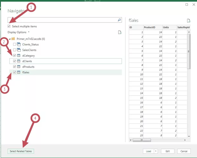
Task: Click the ProductID column header
Action: point(153,27)
